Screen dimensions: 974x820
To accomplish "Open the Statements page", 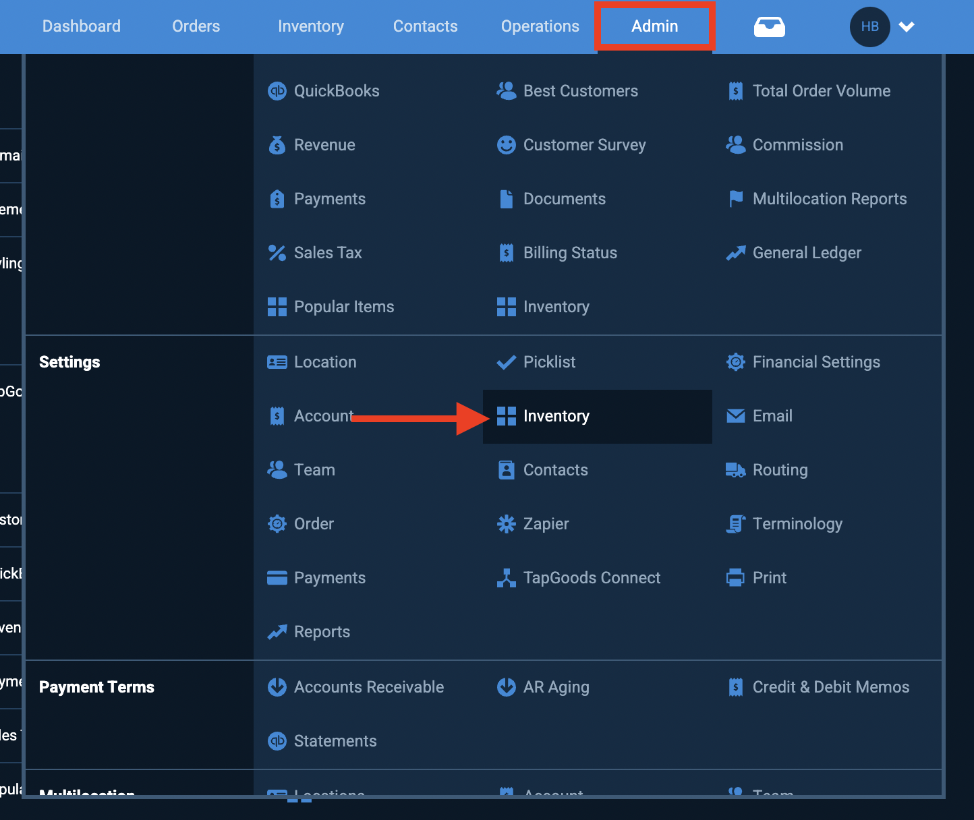I will (335, 740).
